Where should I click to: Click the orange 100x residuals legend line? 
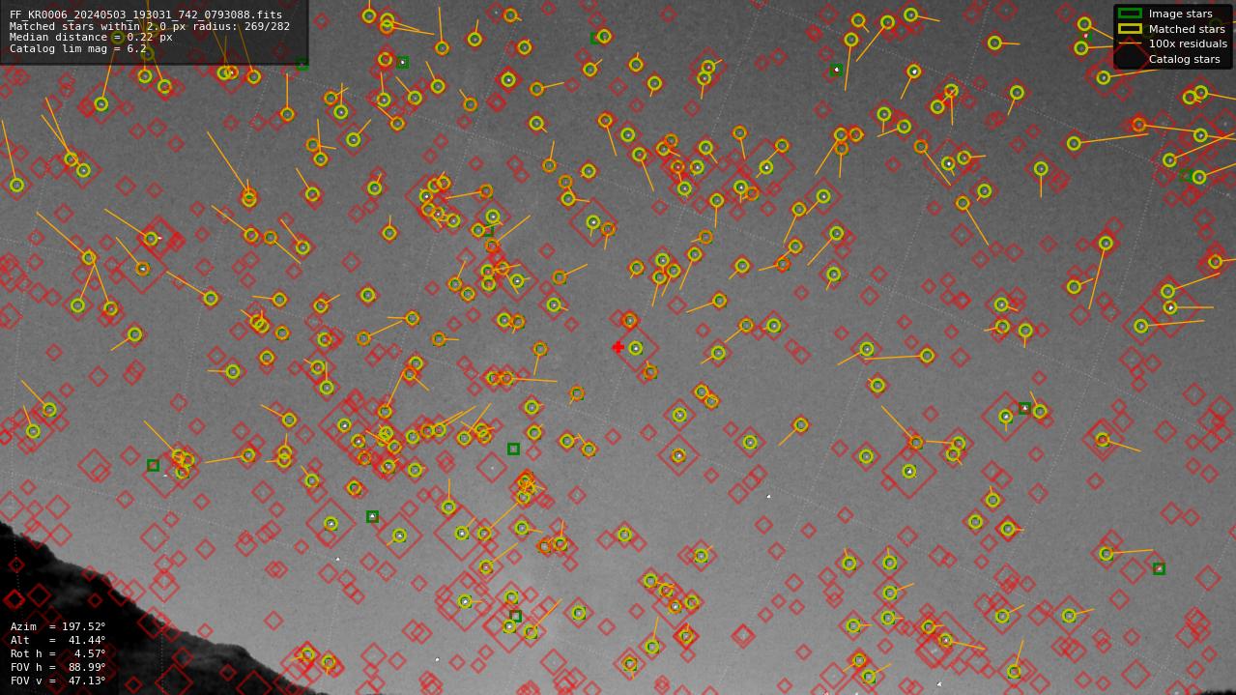point(1130,43)
